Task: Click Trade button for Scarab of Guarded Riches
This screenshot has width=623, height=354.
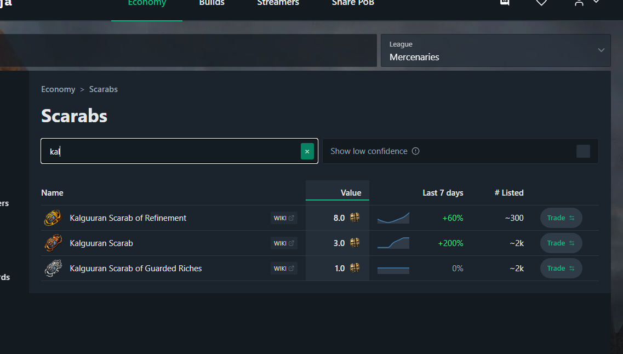Action: 561,268
